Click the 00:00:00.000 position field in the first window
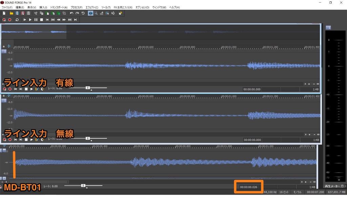The width and height of the screenshot is (347, 198). coord(252,89)
